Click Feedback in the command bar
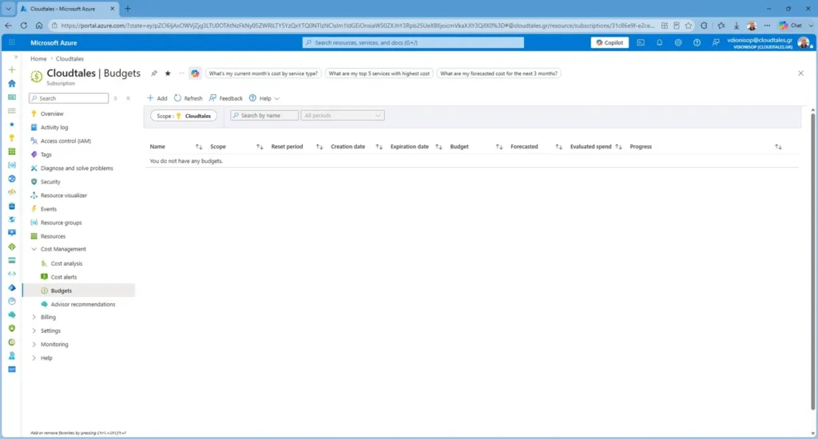Viewport: 818px width, 439px height. 226,98
